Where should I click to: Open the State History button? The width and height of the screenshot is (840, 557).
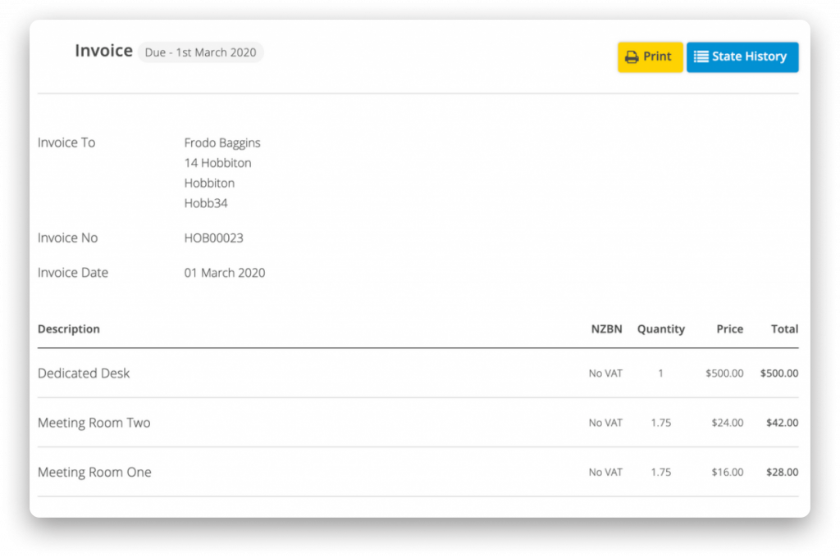pyautogui.click(x=742, y=57)
